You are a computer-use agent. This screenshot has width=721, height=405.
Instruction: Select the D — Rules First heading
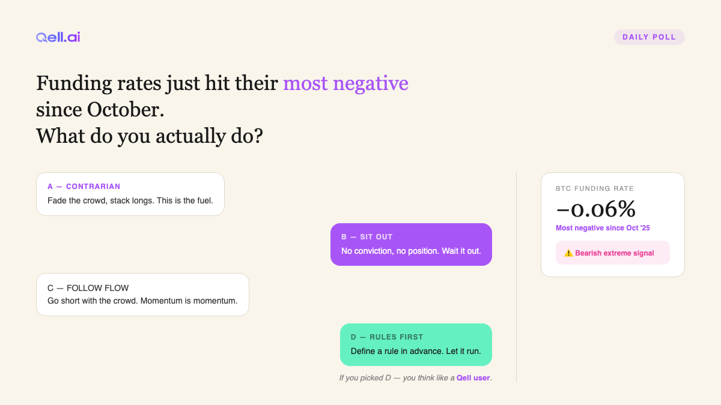[387, 337]
